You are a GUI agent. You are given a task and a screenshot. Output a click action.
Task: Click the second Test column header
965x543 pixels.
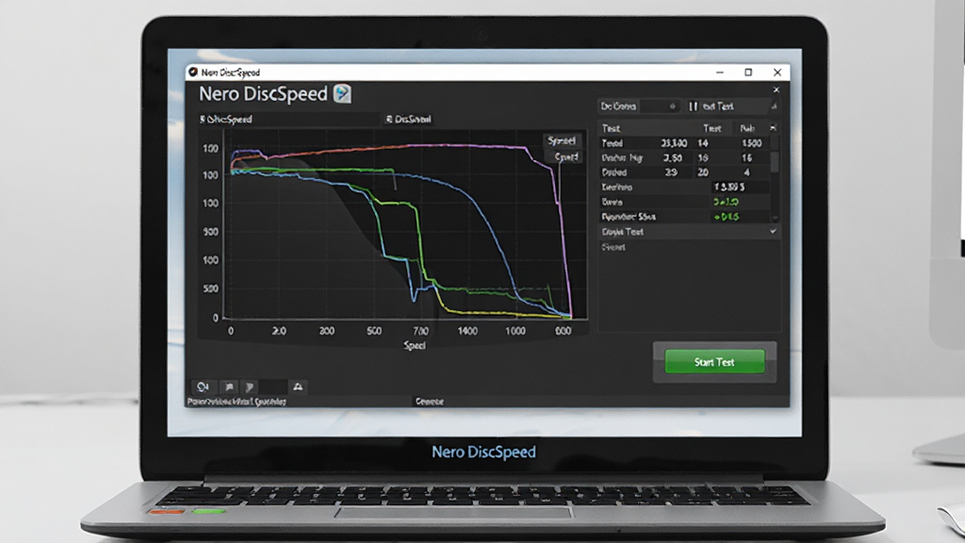(x=712, y=128)
